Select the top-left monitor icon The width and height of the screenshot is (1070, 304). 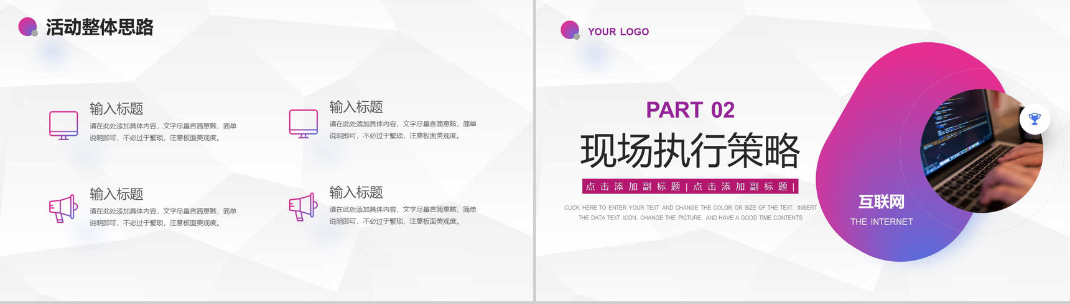(63, 125)
